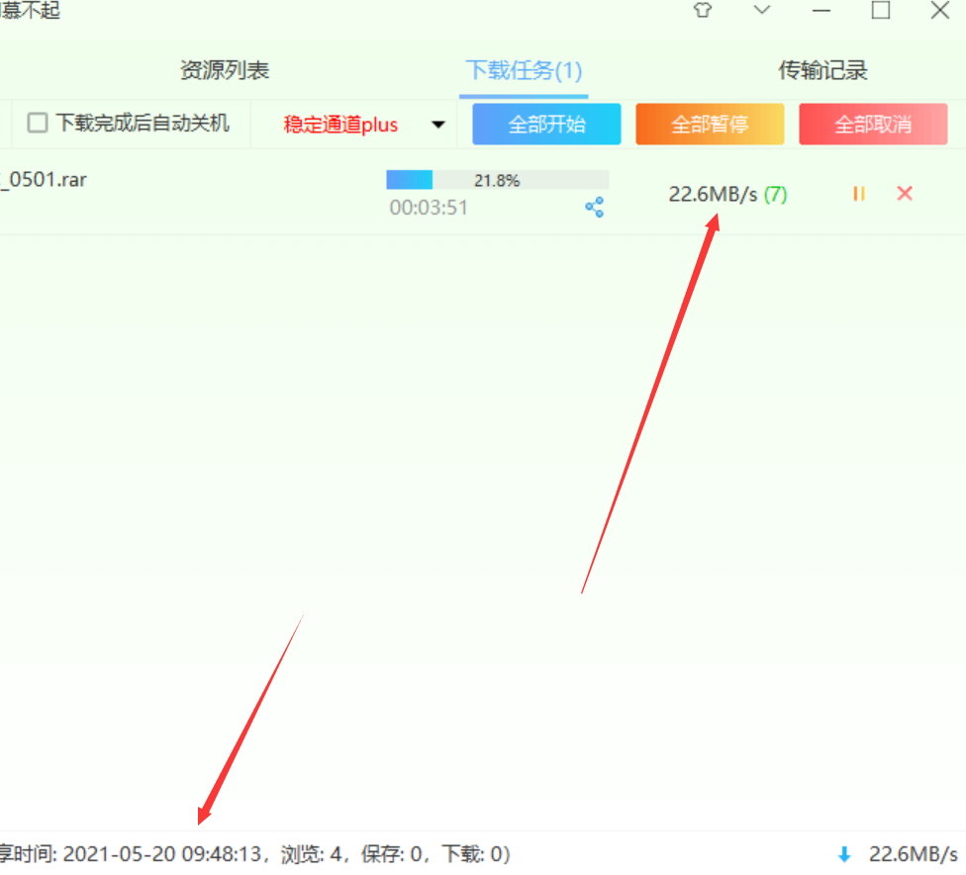Cancel the _0501.rar task with red X
966x875 pixels.
pyautogui.click(x=904, y=194)
